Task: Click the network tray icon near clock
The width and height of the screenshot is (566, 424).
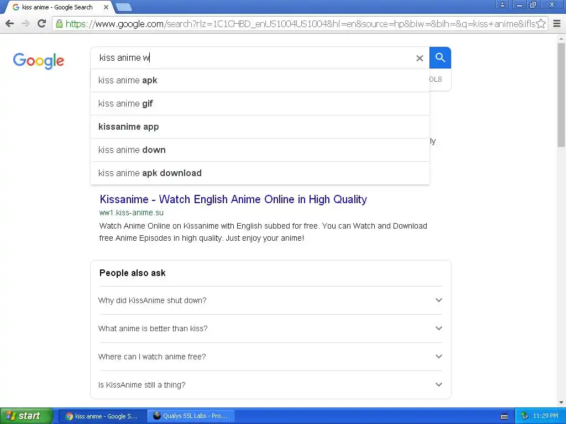Action: (x=525, y=416)
